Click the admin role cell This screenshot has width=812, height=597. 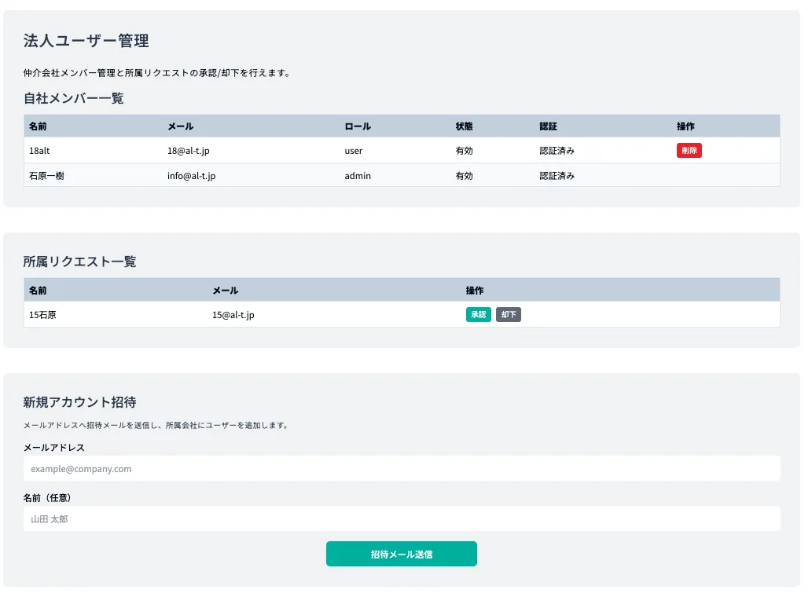point(358,176)
